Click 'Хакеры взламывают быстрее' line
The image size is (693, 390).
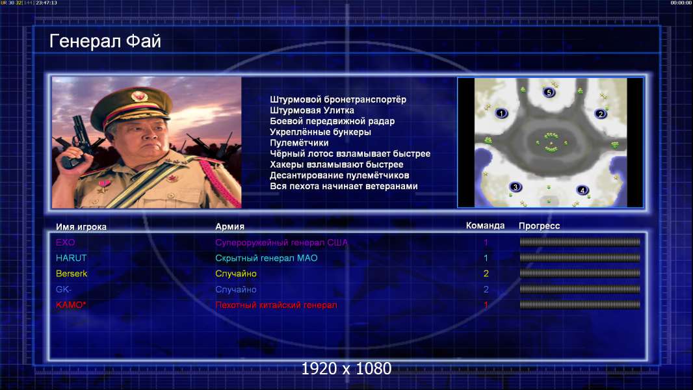(336, 164)
